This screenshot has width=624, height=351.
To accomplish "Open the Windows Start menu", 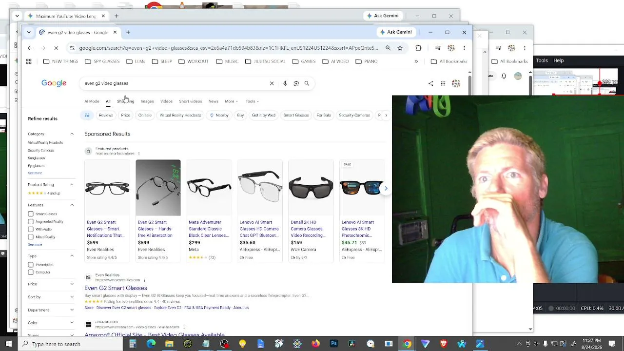I will tap(8, 344).
